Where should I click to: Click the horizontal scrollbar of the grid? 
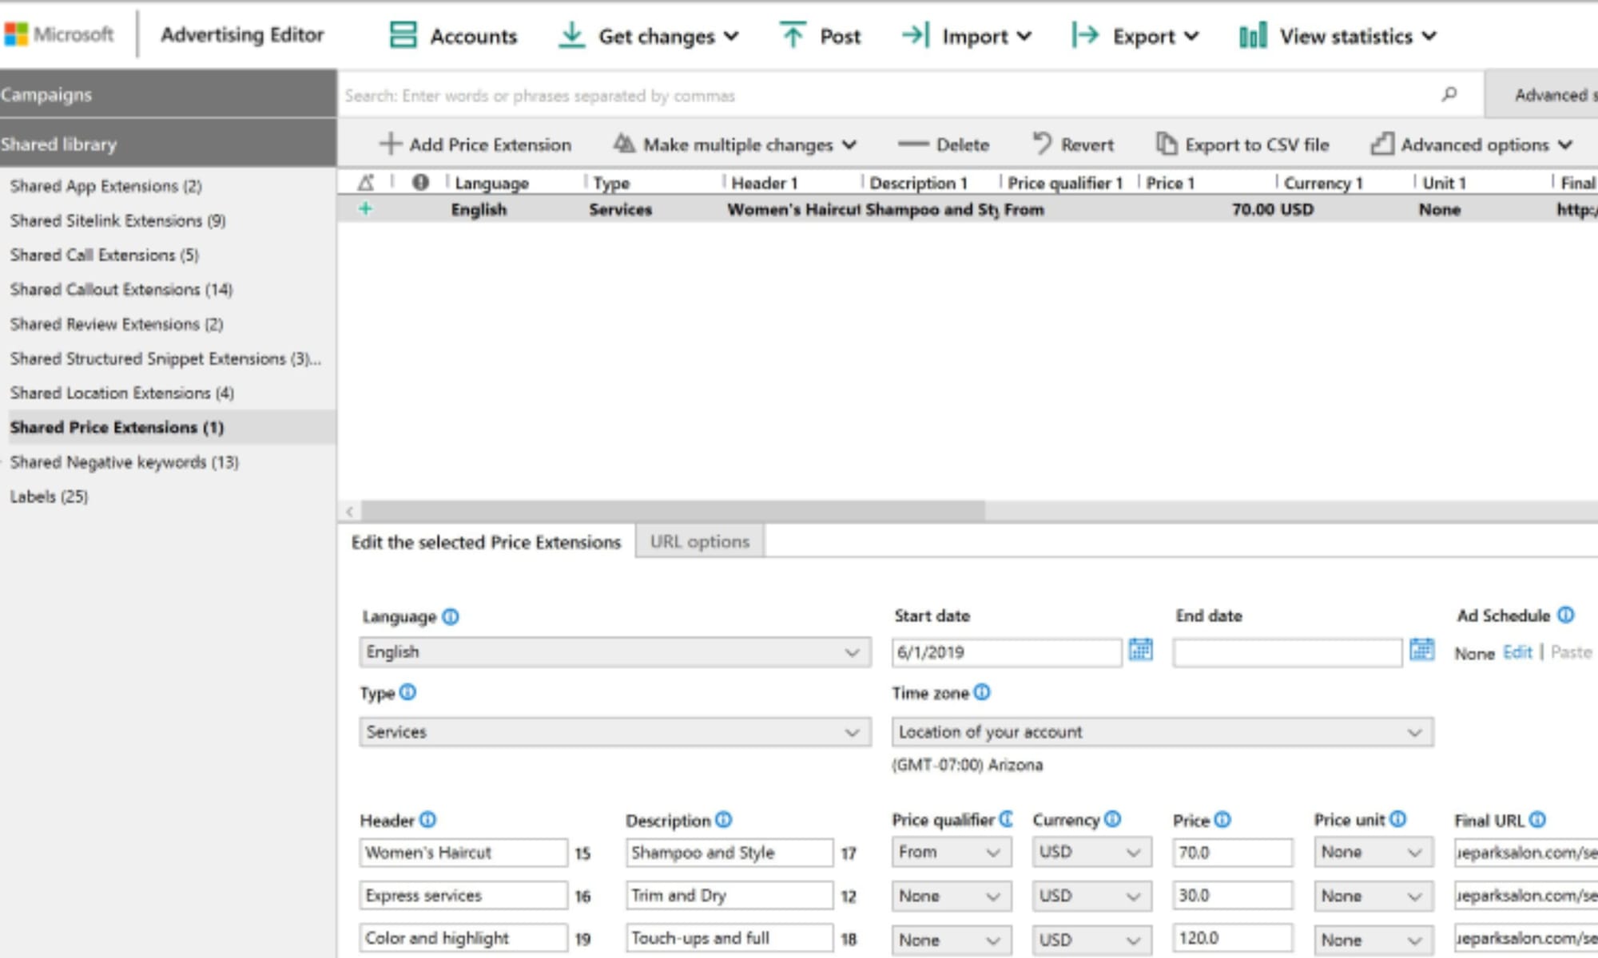coord(673,511)
